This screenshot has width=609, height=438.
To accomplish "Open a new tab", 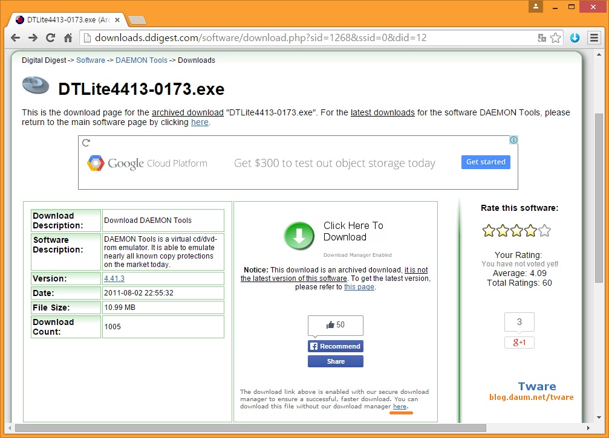I will tap(137, 20).
